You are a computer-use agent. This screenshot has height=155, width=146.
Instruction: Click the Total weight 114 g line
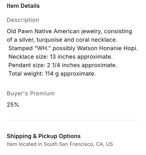pyautogui.click(x=52, y=73)
